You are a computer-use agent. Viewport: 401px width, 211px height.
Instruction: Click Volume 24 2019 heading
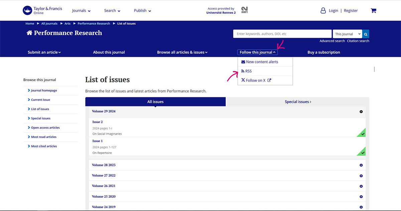(x=104, y=207)
